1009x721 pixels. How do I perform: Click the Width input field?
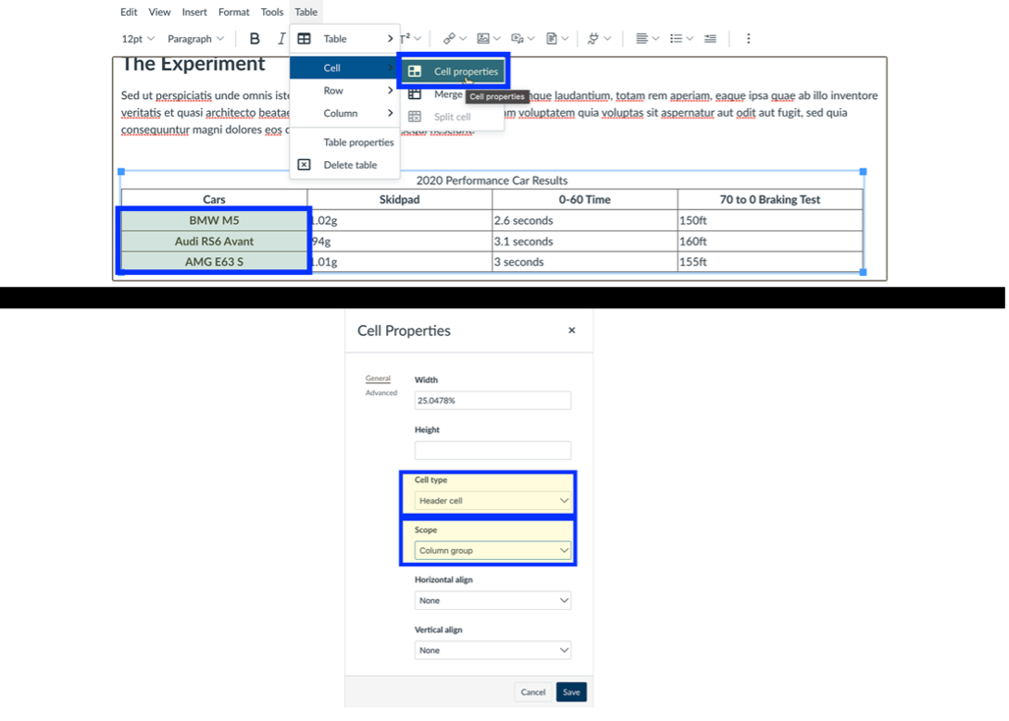coord(492,400)
